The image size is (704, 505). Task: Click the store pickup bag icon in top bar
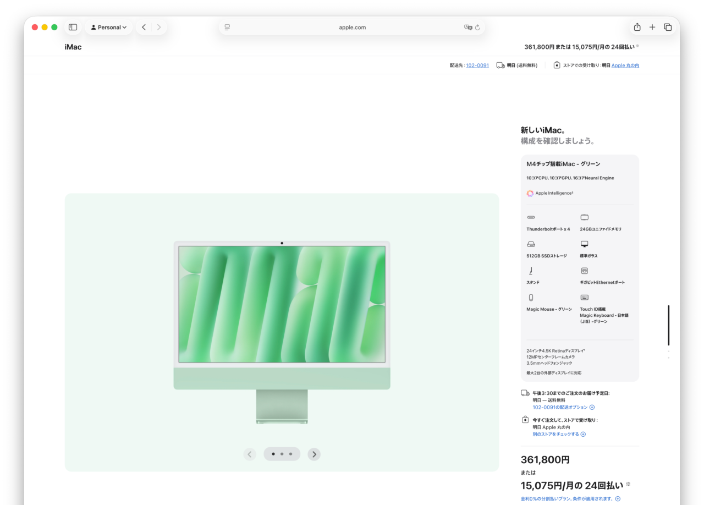557,65
